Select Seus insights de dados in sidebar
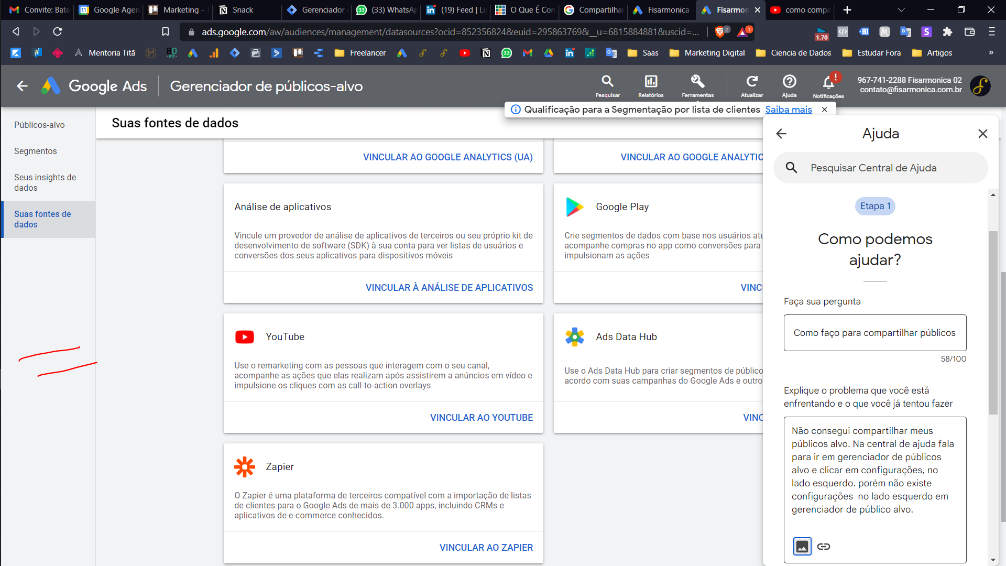 [x=48, y=182]
